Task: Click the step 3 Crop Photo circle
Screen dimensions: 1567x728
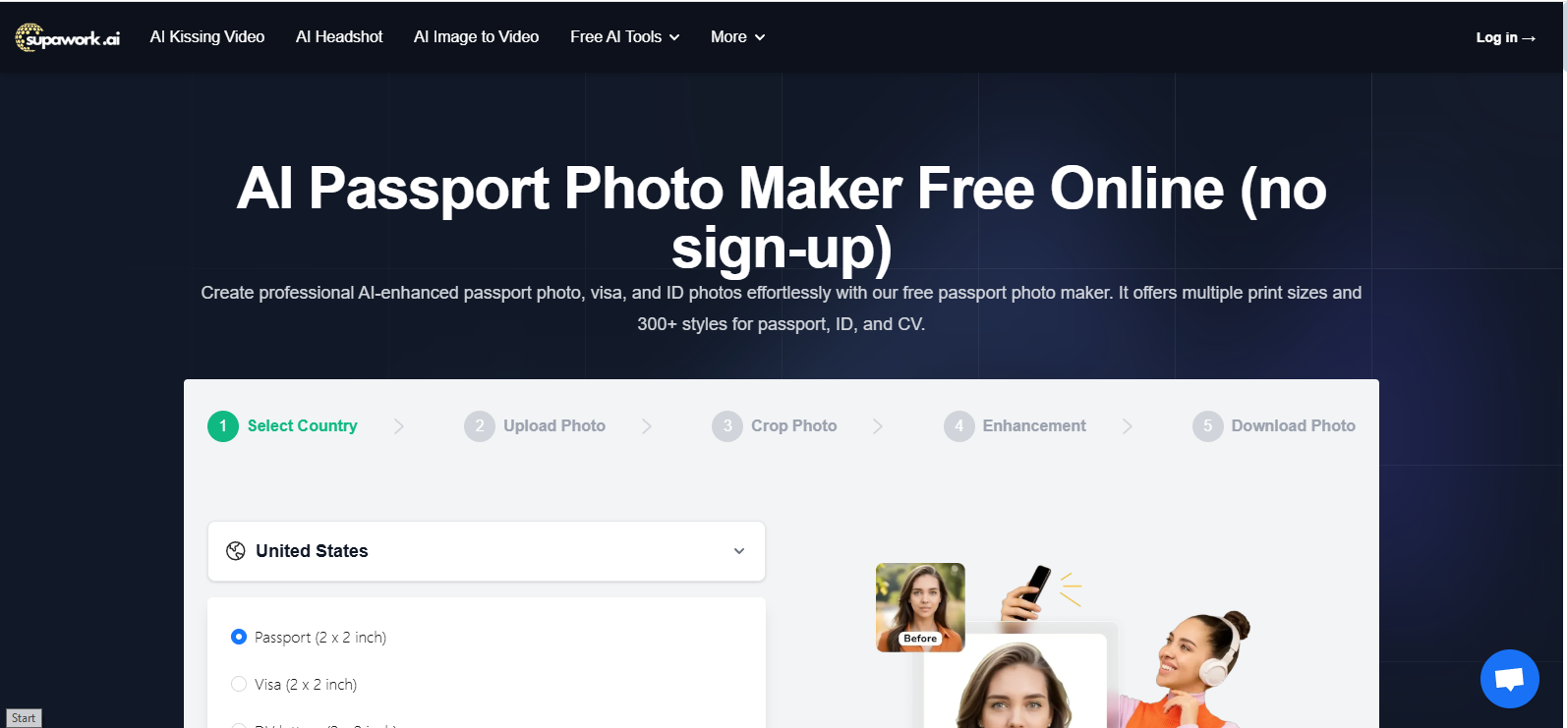Action: (727, 426)
